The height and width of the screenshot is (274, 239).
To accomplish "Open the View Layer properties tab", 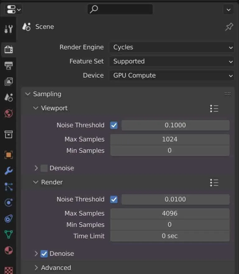I will 8,82.
